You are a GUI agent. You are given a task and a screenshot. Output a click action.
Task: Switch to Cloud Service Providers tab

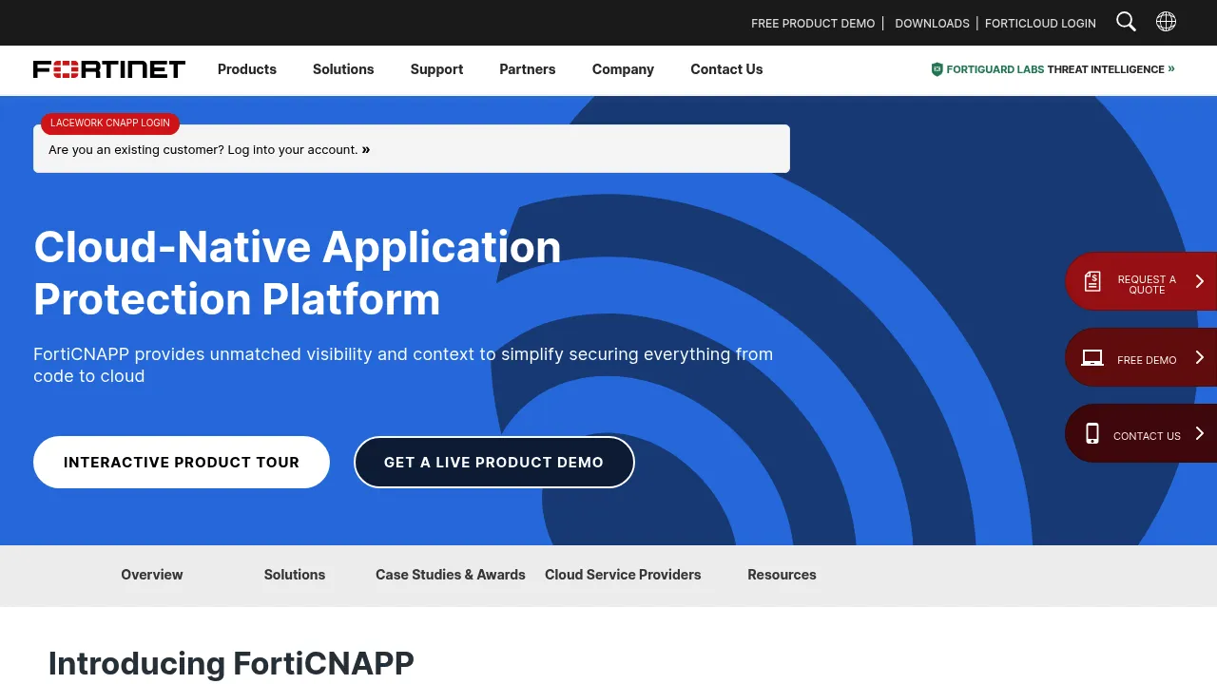point(623,575)
